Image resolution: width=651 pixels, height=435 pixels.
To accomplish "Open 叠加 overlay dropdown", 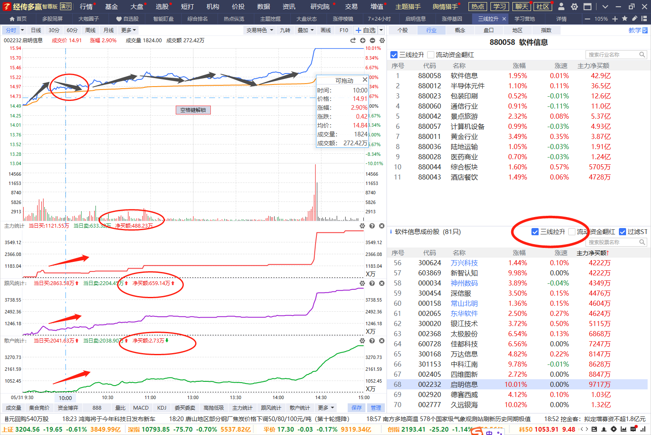I will click(x=306, y=30).
